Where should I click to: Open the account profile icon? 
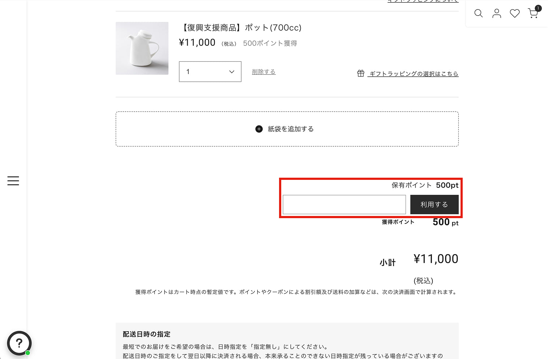pos(497,13)
